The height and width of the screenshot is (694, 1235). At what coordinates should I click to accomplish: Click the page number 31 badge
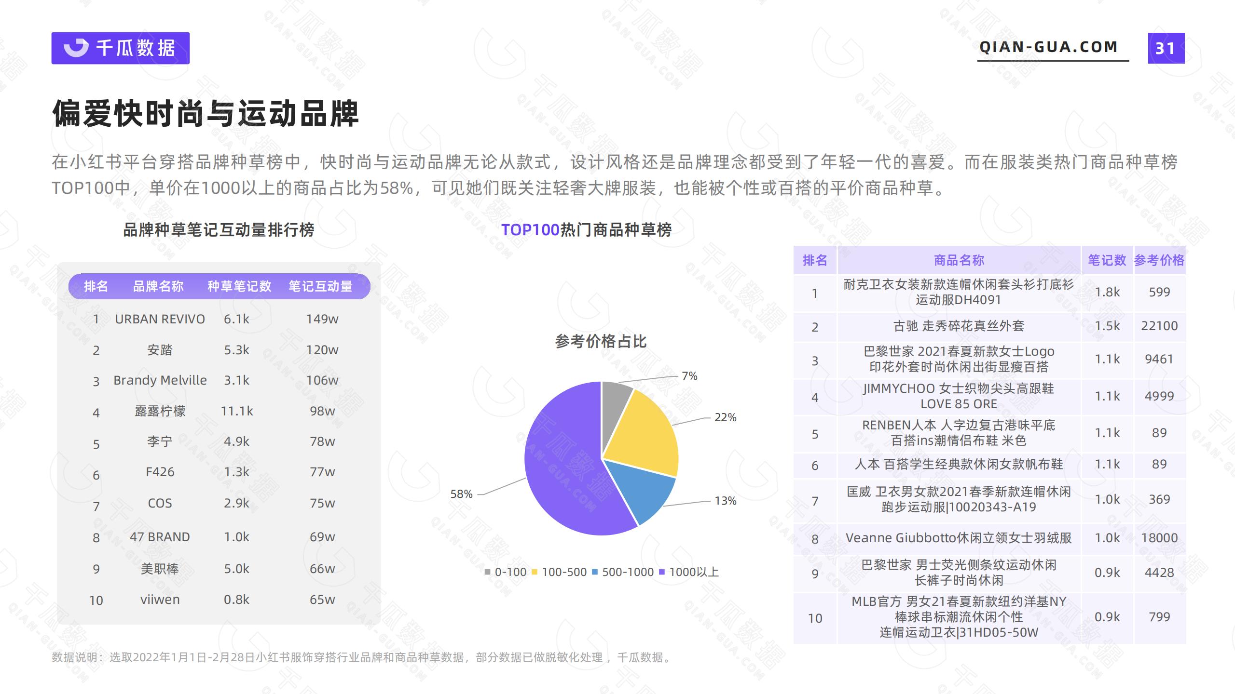point(1166,48)
